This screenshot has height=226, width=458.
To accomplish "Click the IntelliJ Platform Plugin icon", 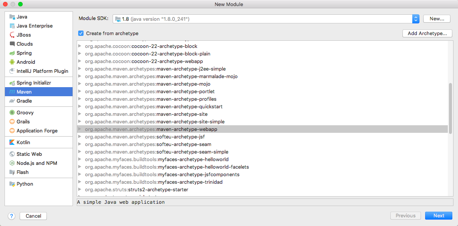I will [12, 71].
